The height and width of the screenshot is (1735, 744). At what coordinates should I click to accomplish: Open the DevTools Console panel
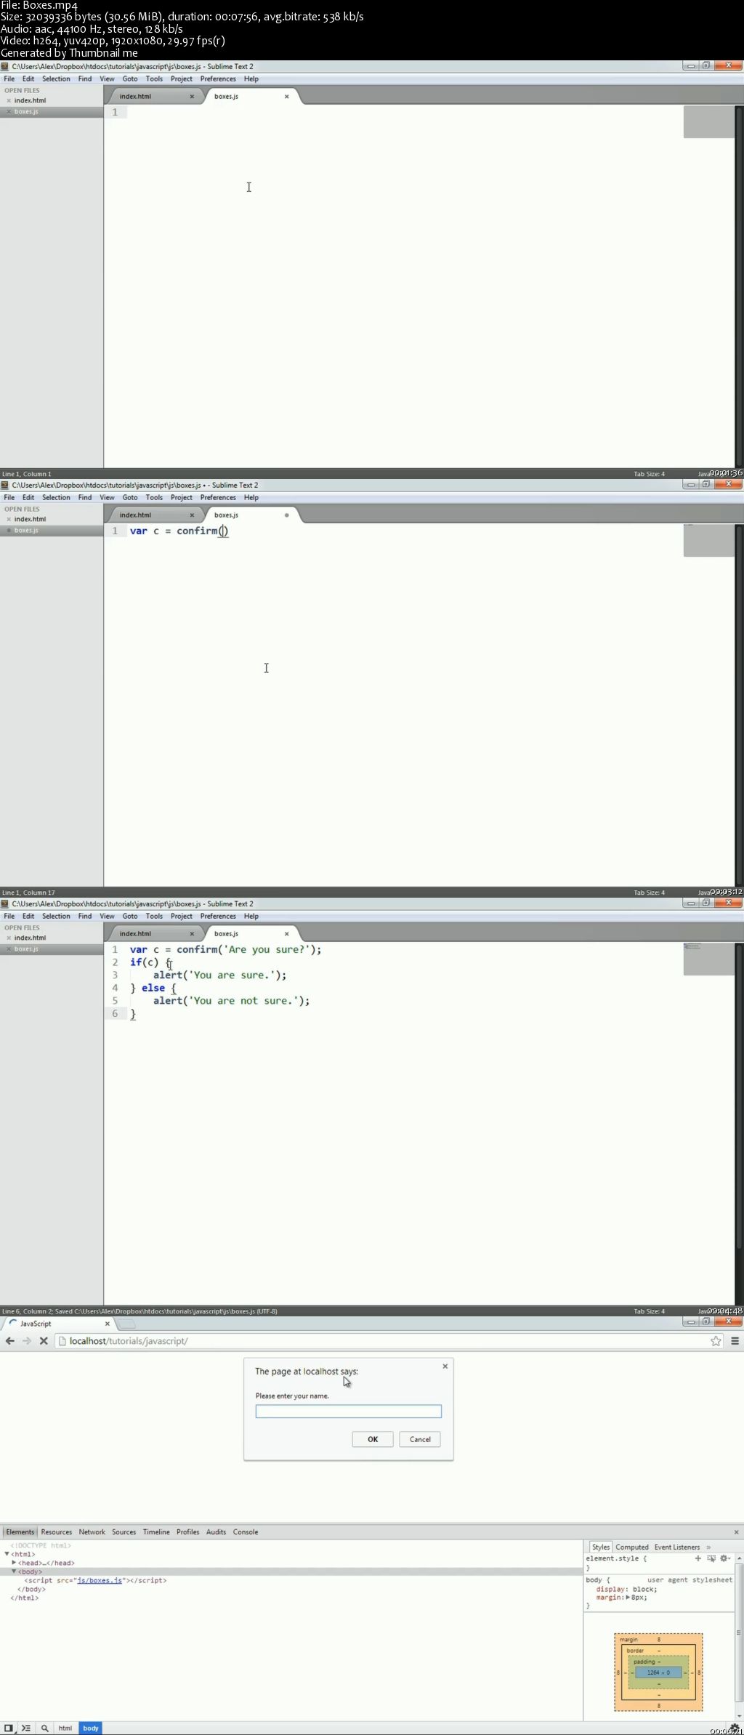click(246, 1531)
